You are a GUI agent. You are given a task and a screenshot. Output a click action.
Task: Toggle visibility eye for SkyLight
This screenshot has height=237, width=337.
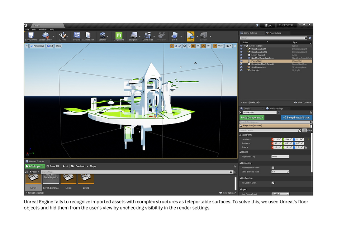pyautogui.click(x=241, y=70)
